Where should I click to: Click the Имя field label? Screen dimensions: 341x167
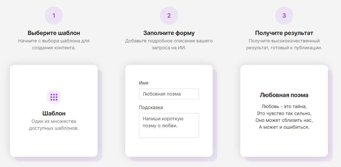(x=144, y=83)
